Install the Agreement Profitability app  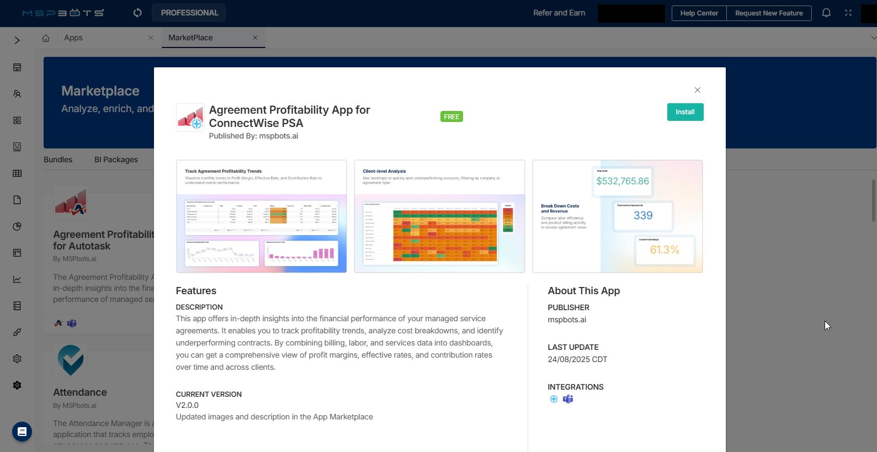click(685, 112)
